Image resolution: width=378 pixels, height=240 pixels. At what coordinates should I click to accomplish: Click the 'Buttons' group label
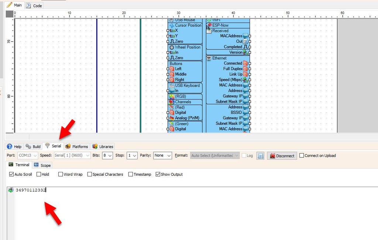176,64
